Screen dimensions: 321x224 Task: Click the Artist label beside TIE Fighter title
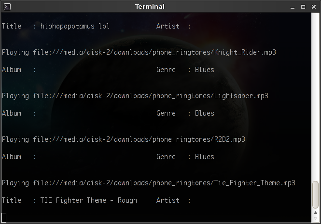tap(168, 200)
